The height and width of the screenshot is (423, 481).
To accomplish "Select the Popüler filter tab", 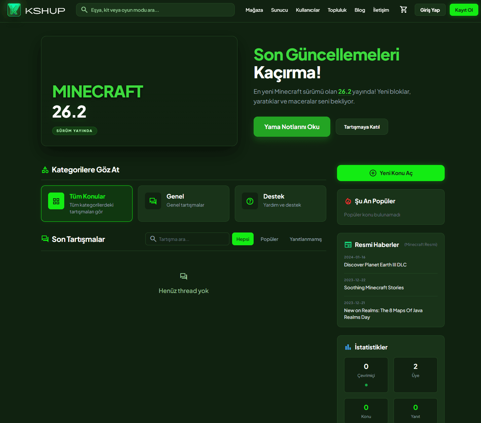I will (269, 239).
